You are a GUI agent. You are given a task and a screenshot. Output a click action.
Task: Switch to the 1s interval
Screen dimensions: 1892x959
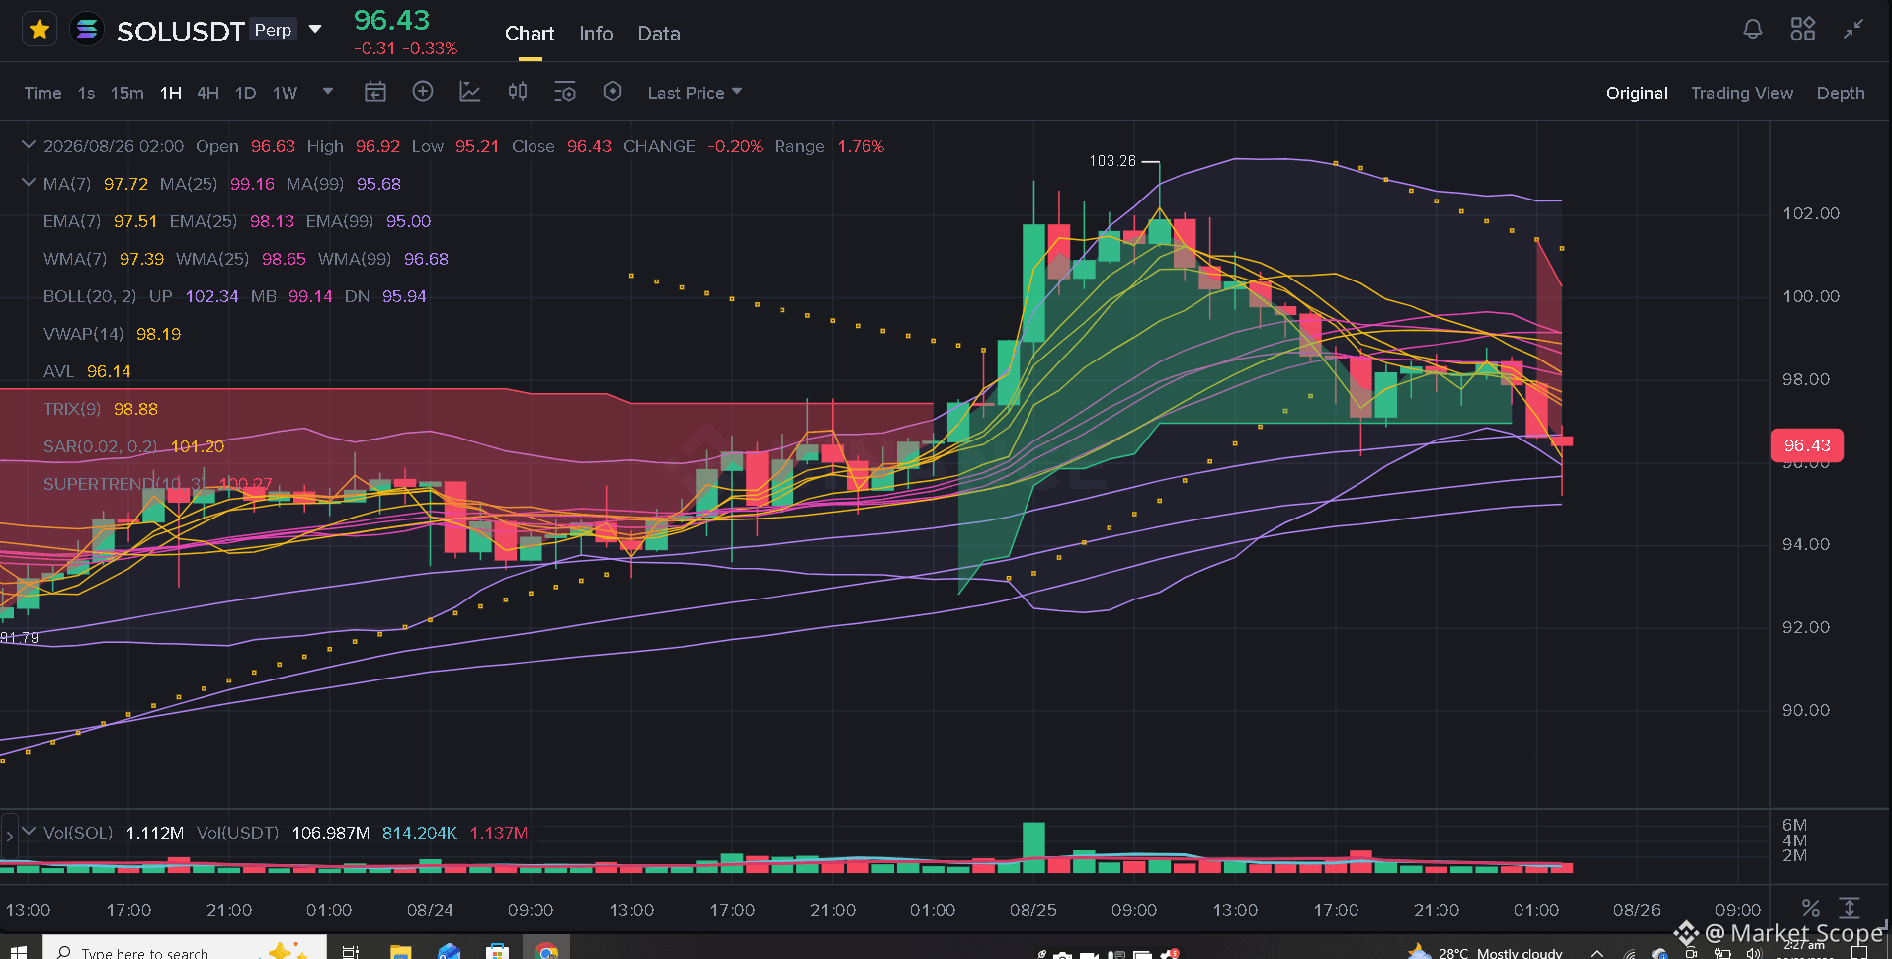[x=87, y=93]
